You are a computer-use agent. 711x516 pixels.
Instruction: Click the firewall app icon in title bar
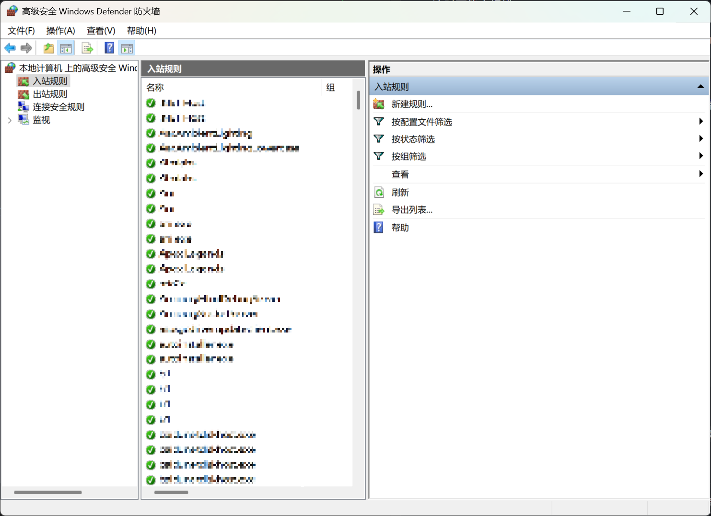tap(12, 11)
